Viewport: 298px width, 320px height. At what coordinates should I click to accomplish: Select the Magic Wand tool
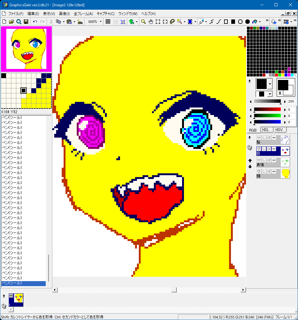tap(180, 21)
